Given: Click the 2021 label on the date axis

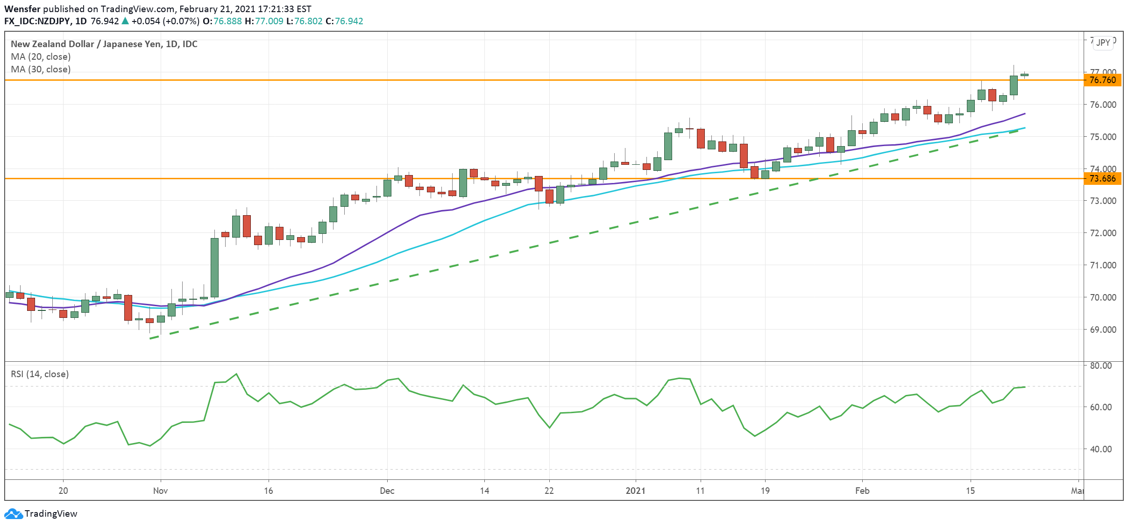Looking at the screenshot, I should pos(635,491).
